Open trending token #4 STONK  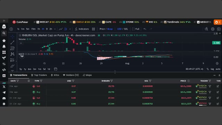pos(129,22)
